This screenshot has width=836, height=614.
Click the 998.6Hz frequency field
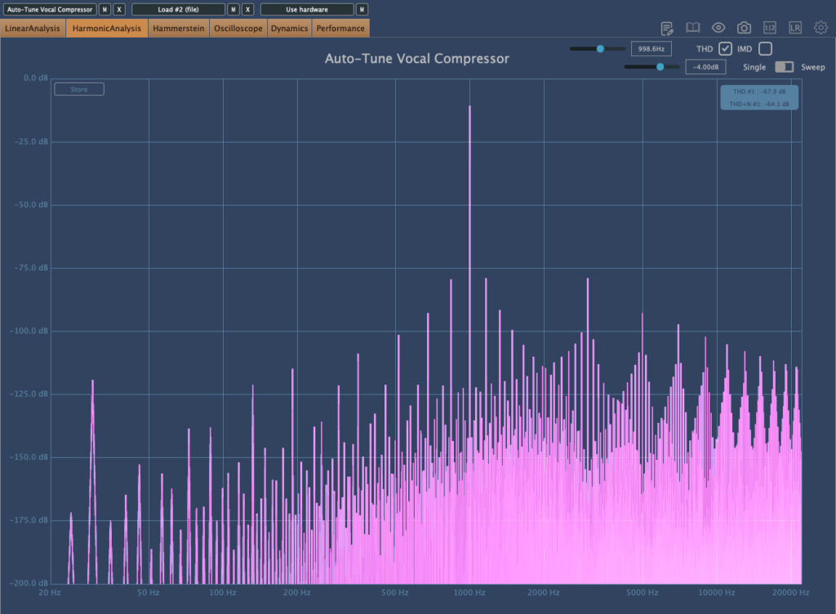[x=651, y=48]
